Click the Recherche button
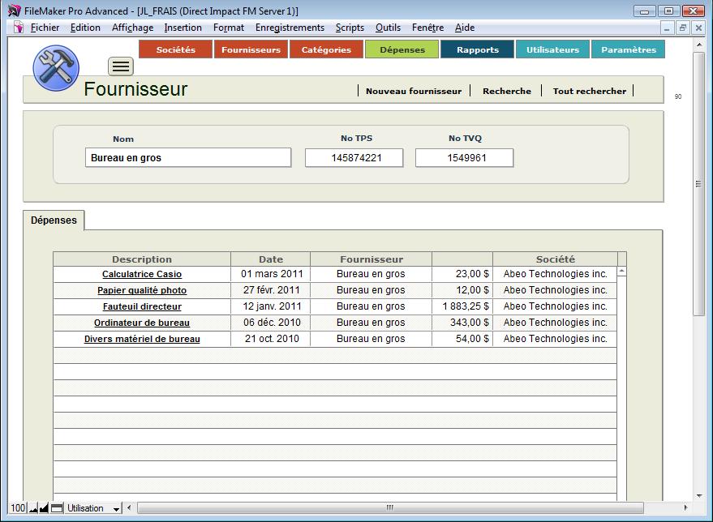 (x=506, y=91)
